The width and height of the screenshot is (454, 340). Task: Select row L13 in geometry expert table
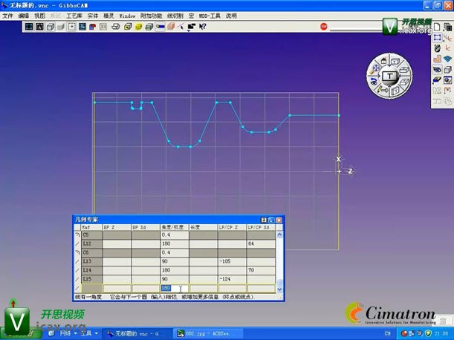[91, 261]
